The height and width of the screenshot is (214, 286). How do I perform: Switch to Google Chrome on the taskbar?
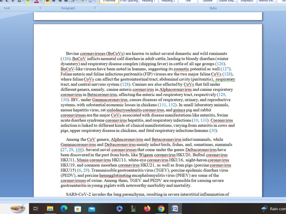pos(161,209)
